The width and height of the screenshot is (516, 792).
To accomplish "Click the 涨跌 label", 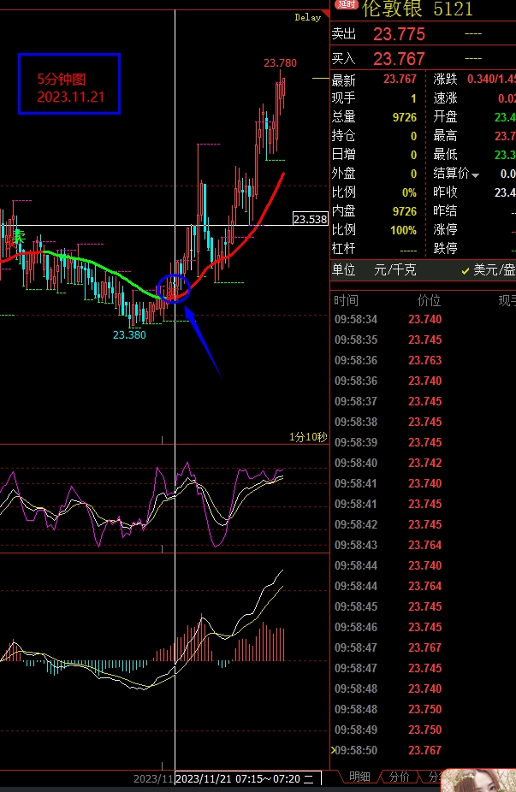I will (445, 80).
